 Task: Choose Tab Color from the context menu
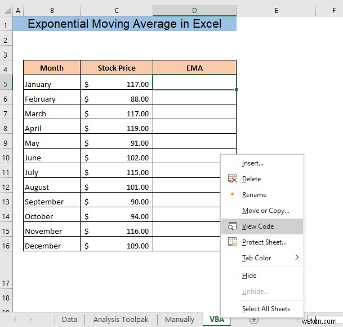262,258
